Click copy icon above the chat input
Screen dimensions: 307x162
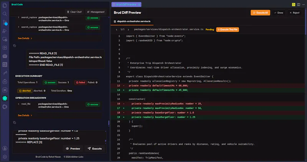click(x=15, y=123)
